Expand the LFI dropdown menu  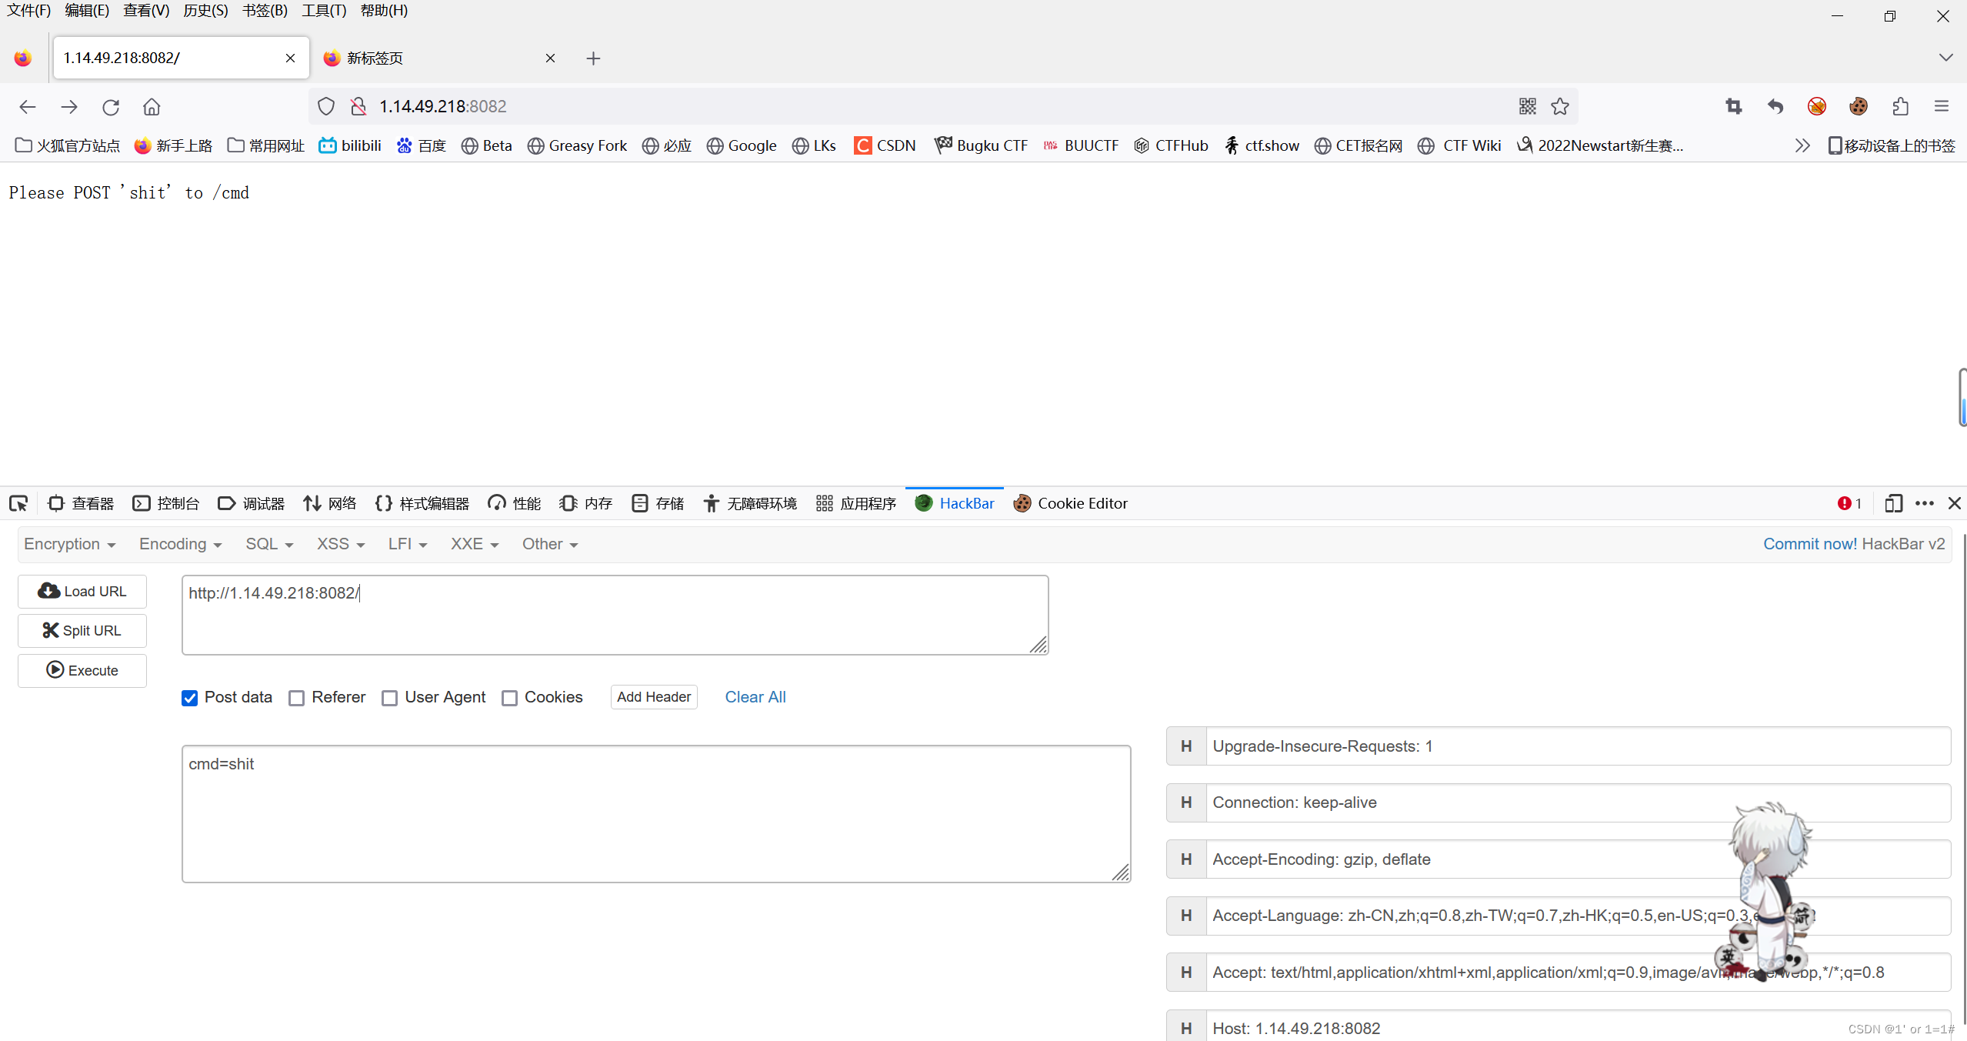pos(407,544)
